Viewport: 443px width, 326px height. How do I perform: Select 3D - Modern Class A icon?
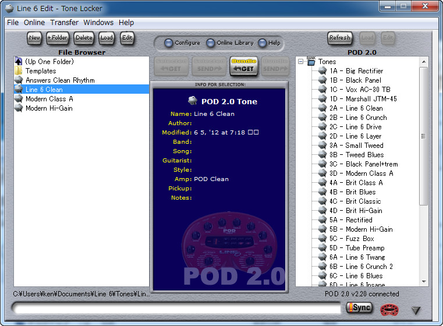(x=322, y=173)
